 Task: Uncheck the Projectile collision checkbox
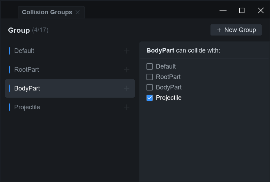[x=150, y=98]
